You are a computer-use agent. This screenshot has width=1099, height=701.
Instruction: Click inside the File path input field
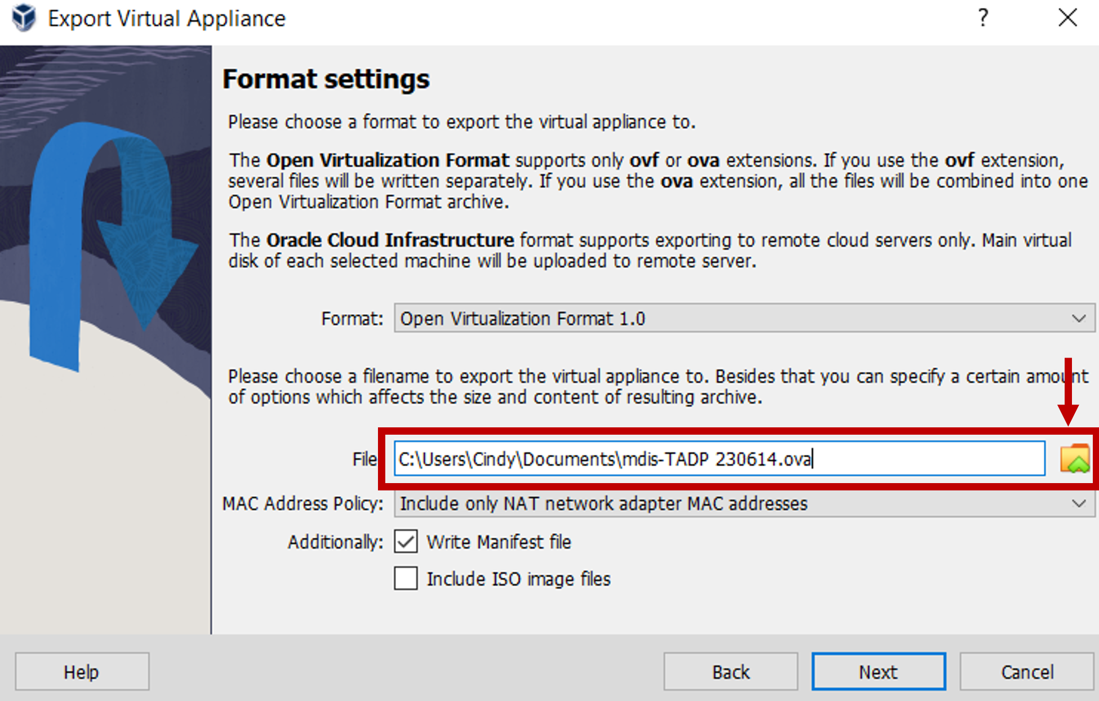pyautogui.click(x=719, y=459)
